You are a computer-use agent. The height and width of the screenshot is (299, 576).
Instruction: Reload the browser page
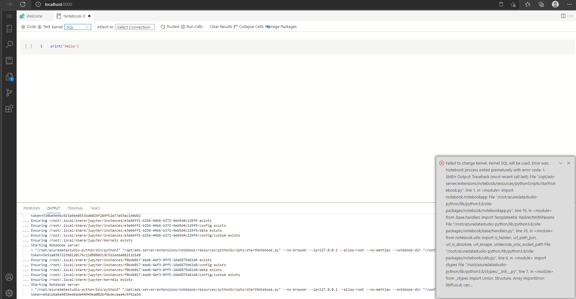point(23,4)
